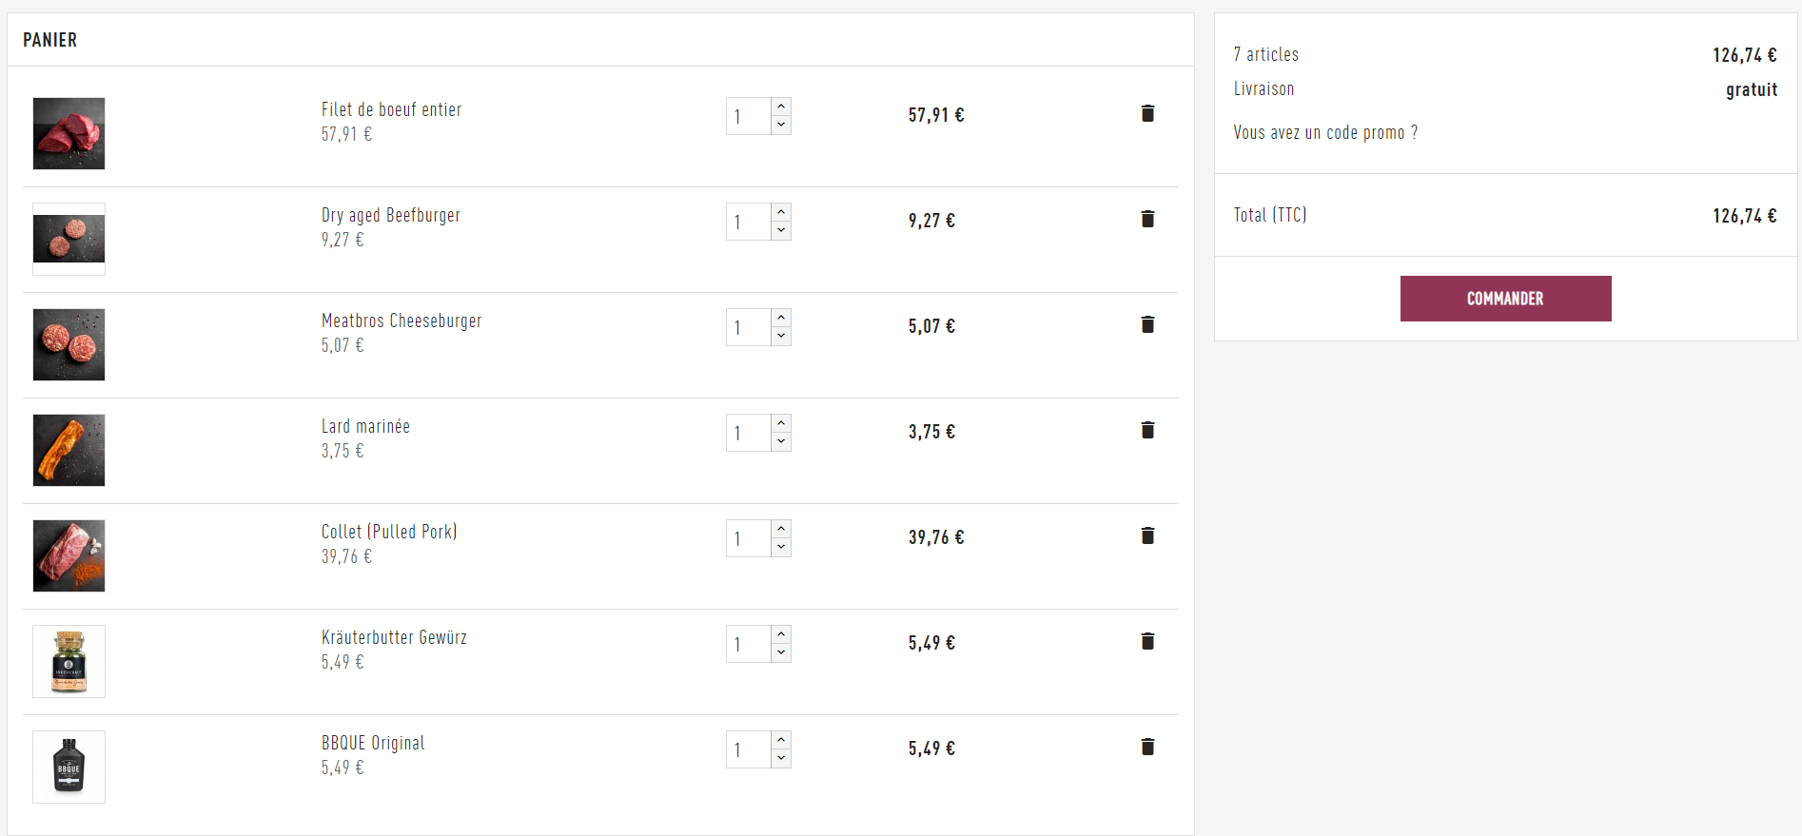This screenshot has width=1802, height=836.
Task: Increase Filet de boeuf entier quantity
Action: point(781,107)
